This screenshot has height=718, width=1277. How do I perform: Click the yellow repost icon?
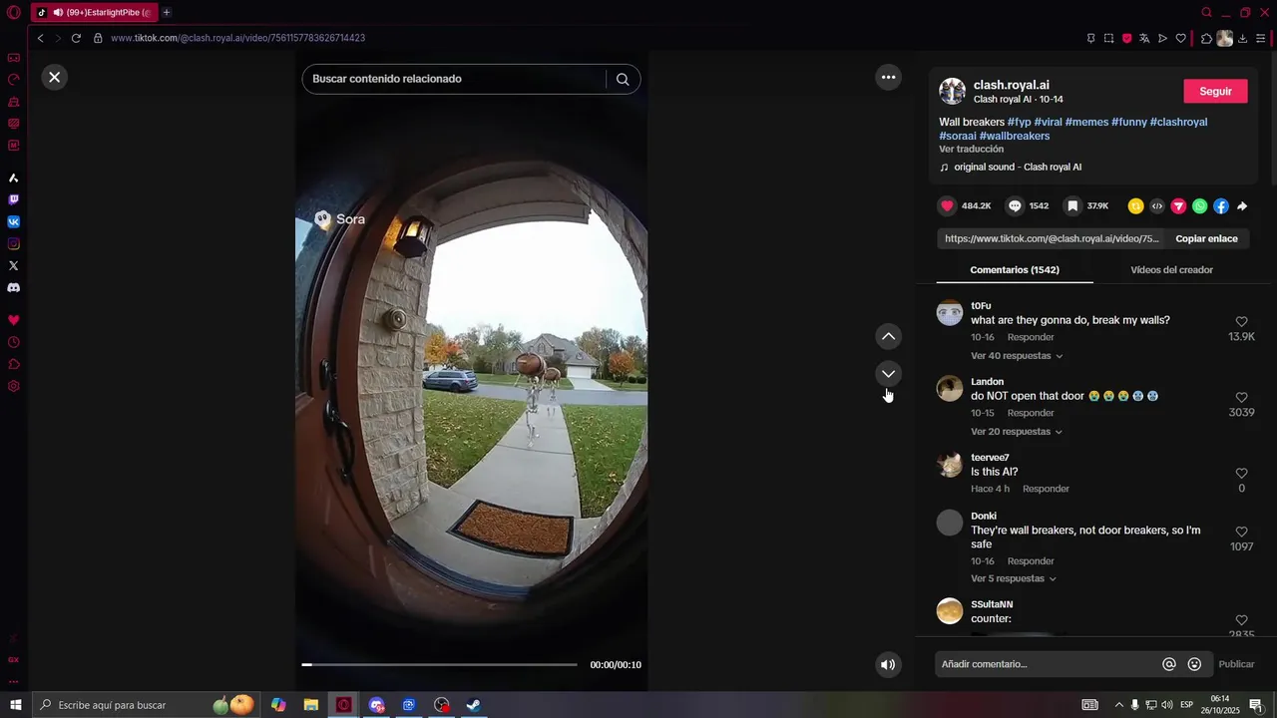(x=1135, y=206)
